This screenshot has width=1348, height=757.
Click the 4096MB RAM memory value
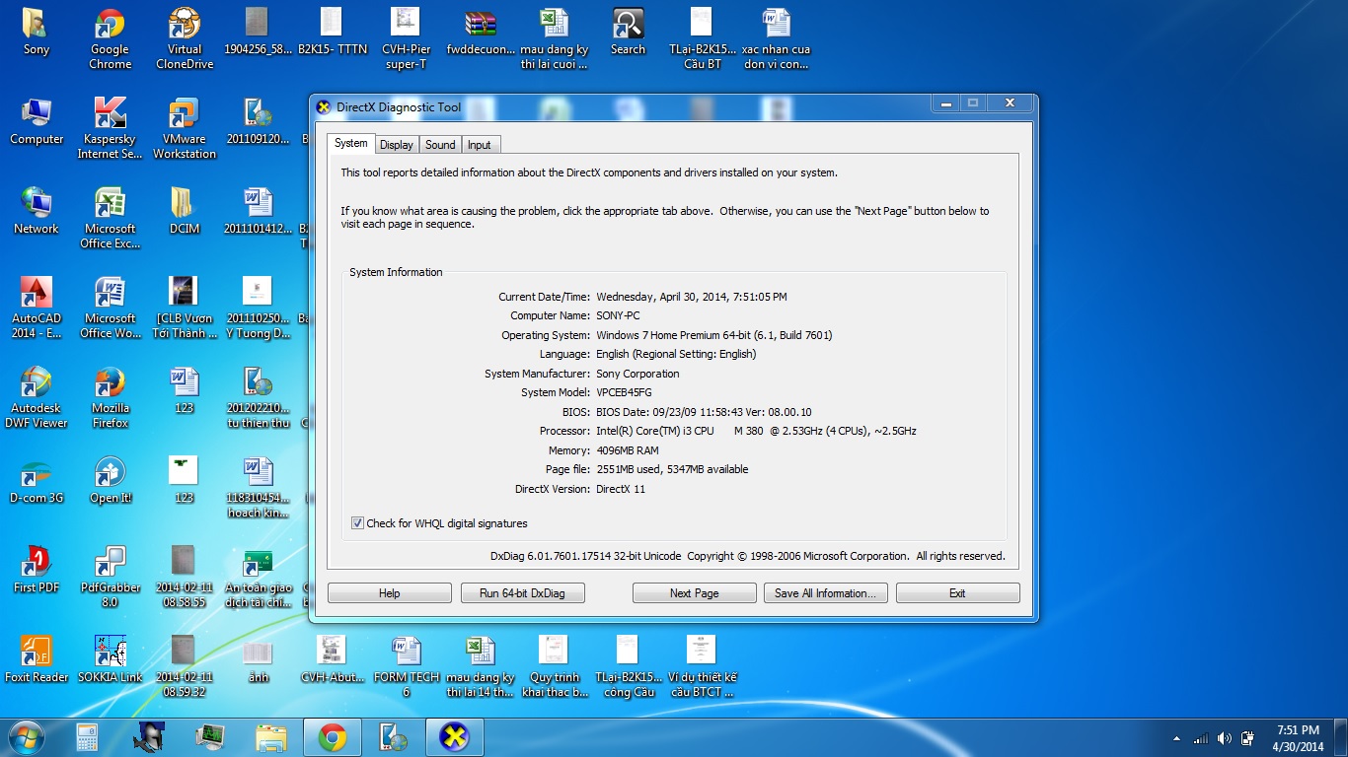628,450
